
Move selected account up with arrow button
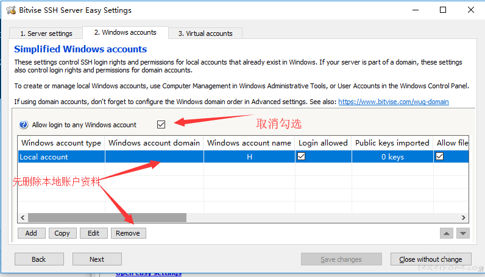coord(447,233)
